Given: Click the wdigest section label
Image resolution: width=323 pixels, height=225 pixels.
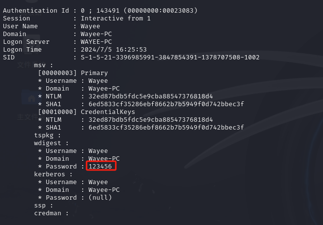Looking at the screenshot, I should [51, 143].
